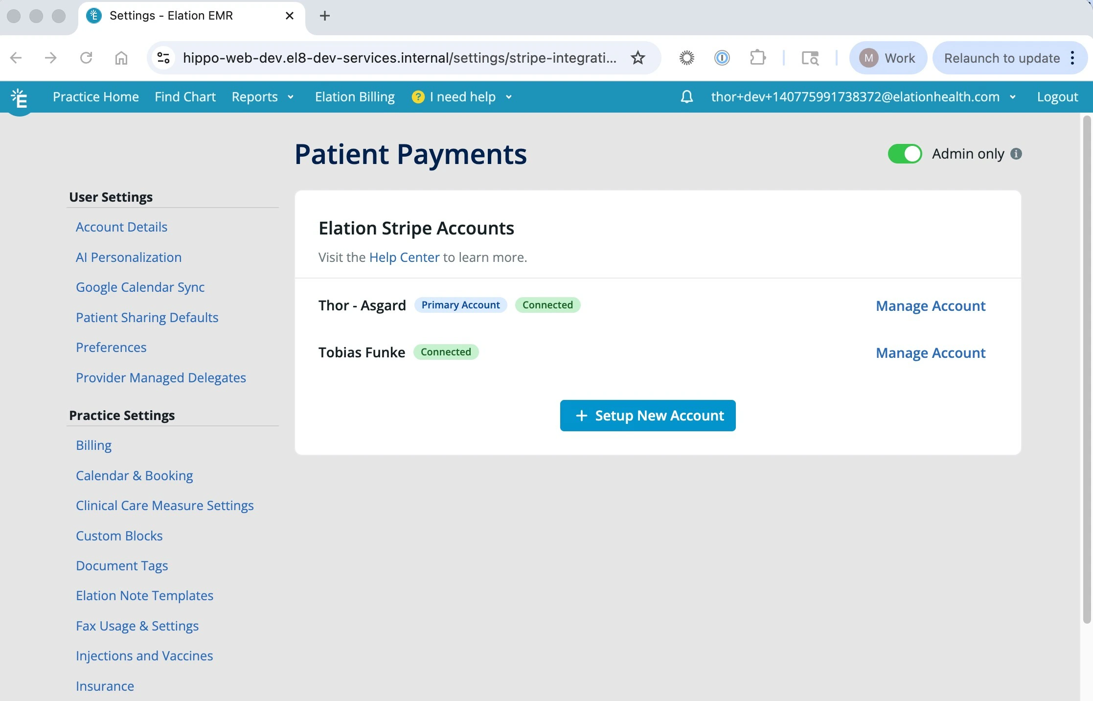Click the yellow help question icon
This screenshot has width=1093, height=701.
point(418,97)
